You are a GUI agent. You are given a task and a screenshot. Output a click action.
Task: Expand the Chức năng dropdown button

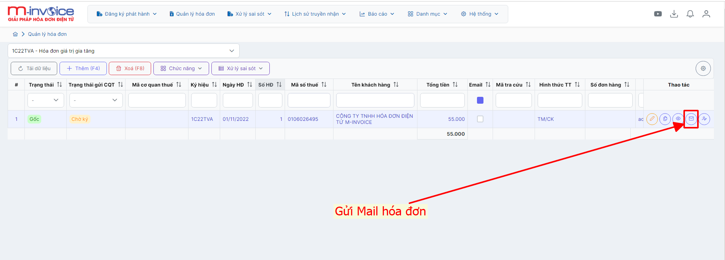181,68
